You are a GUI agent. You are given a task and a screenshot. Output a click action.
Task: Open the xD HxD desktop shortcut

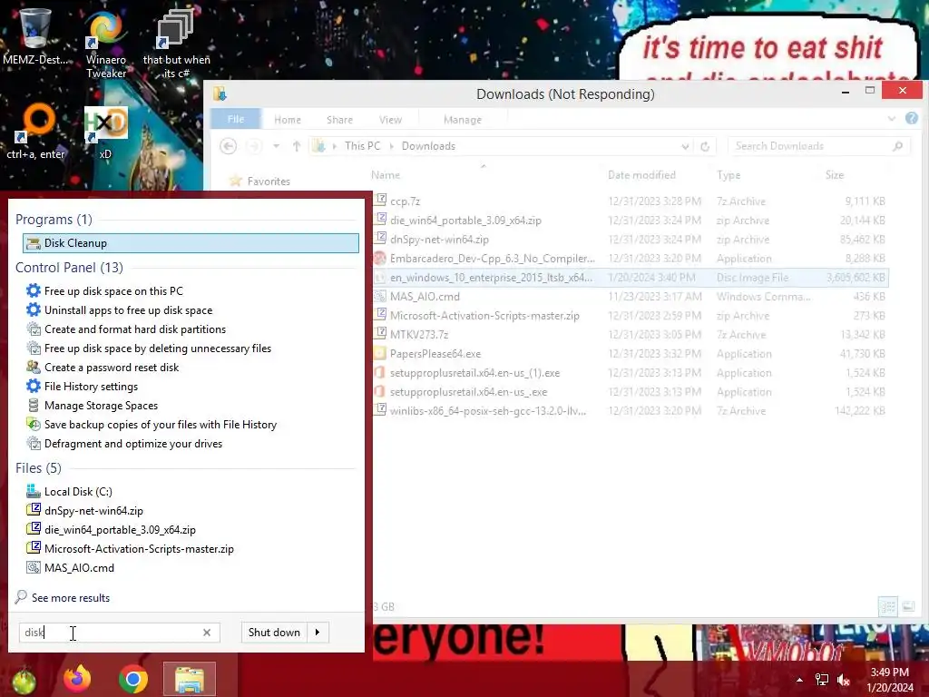pos(105,132)
